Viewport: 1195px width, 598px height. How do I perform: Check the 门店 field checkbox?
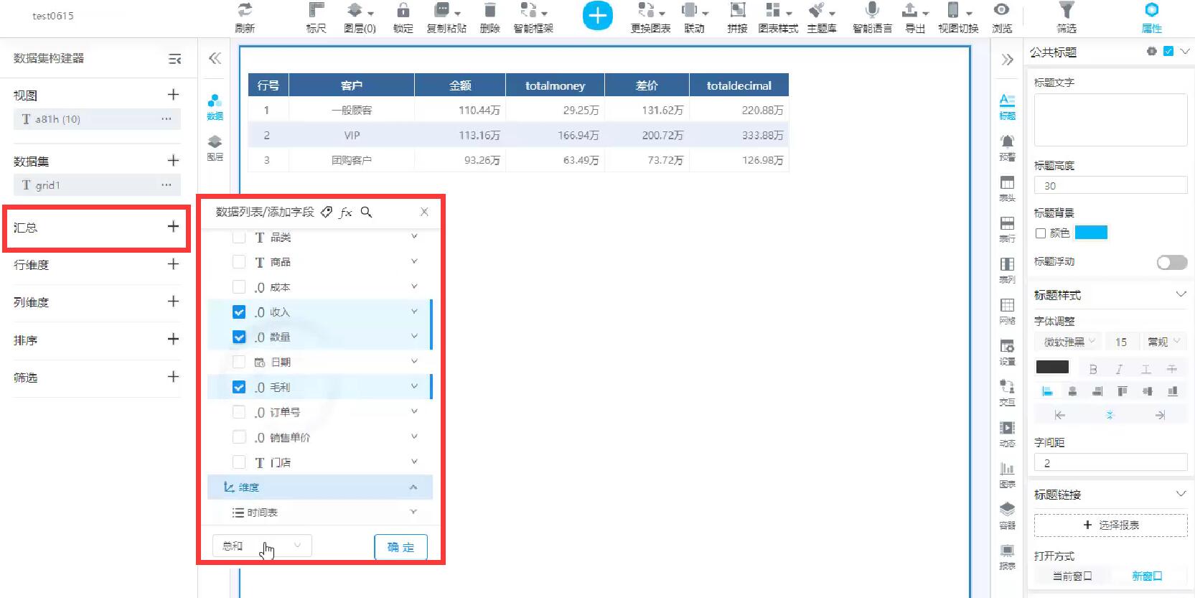pyautogui.click(x=239, y=462)
